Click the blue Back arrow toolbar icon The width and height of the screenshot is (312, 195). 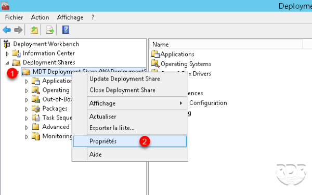tap(7, 30)
